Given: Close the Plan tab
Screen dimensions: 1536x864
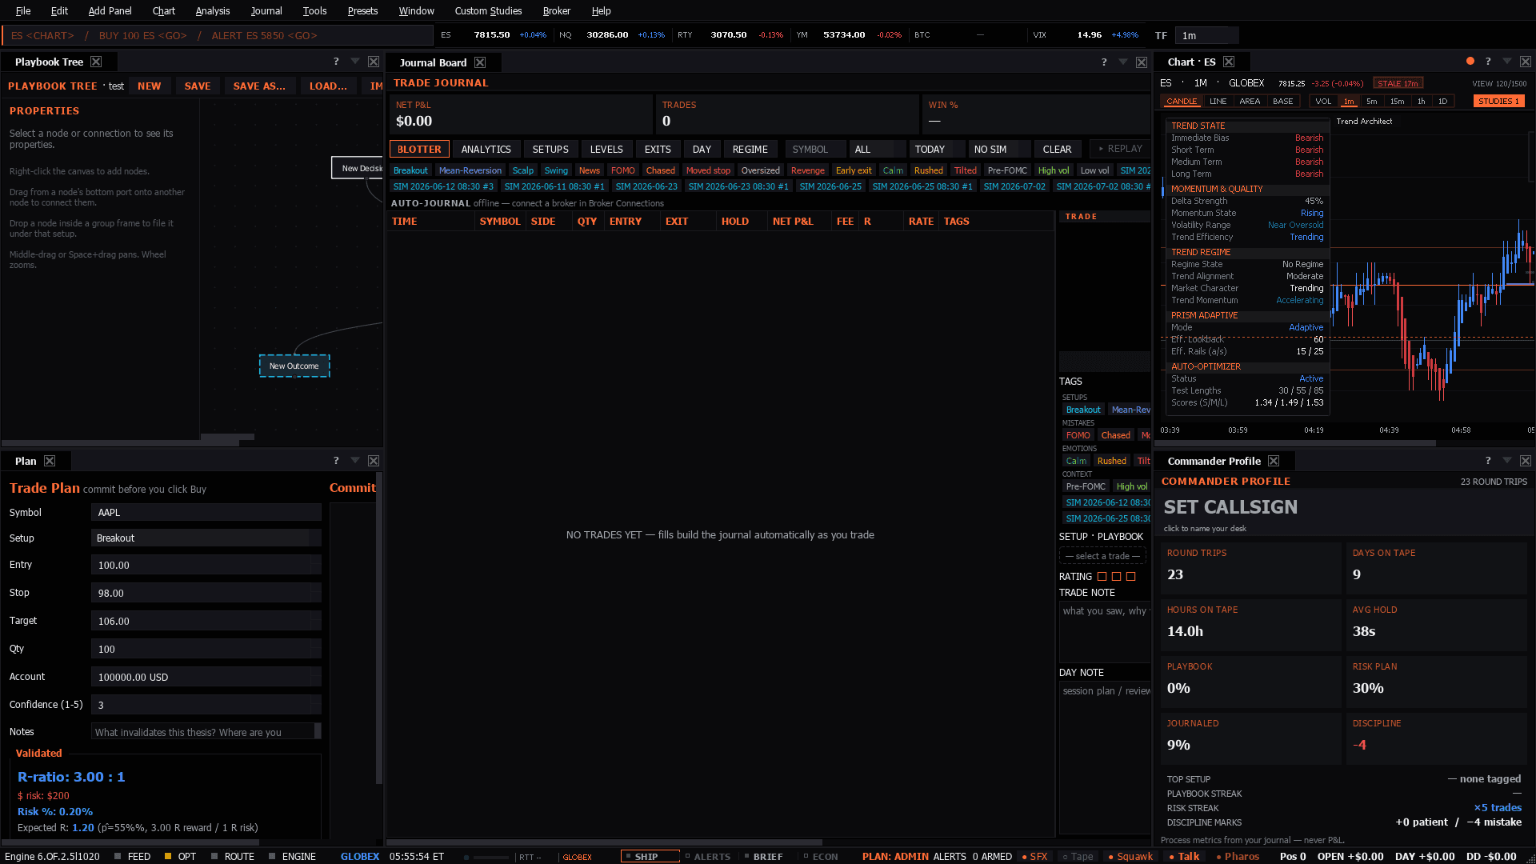Looking at the screenshot, I should click(50, 461).
